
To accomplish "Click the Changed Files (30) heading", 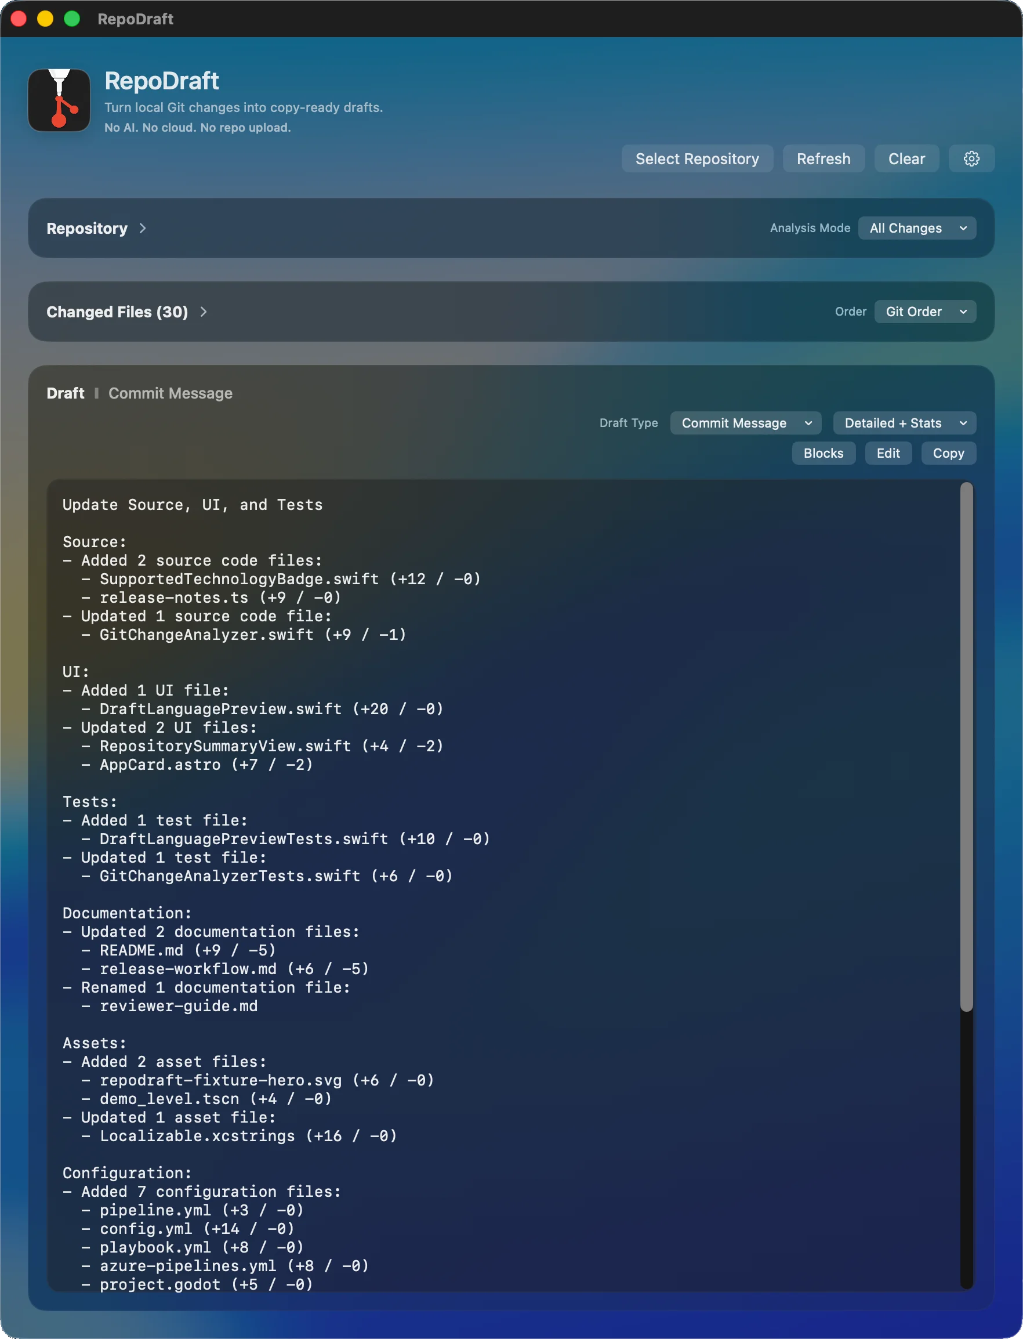I will (117, 312).
